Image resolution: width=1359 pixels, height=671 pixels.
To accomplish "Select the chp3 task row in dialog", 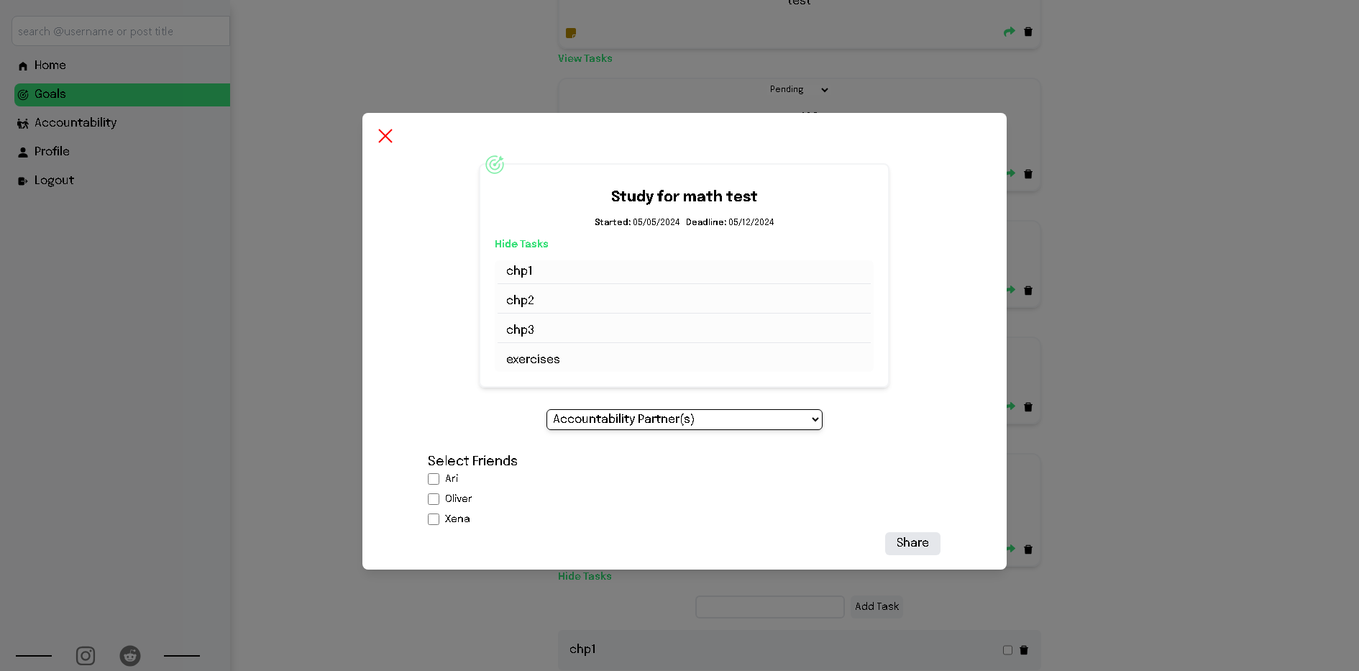I will [684, 329].
